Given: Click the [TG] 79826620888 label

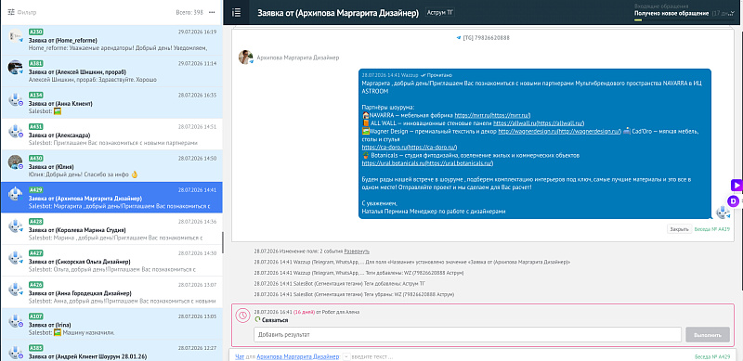Looking at the screenshot, I should pos(486,38).
